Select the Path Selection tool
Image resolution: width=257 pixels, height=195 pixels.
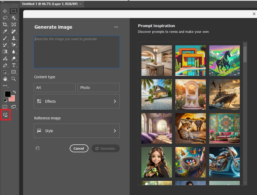tap(5, 72)
